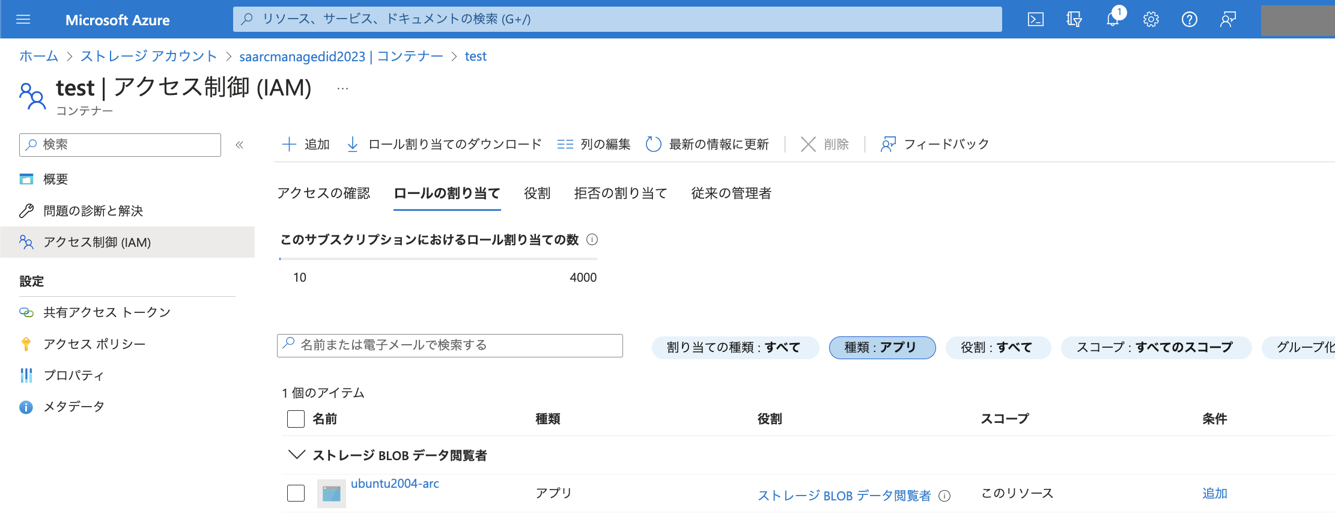This screenshot has height=525, width=1335.
Task: Sort by the スコープ column header
Action: click(1005, 419)
